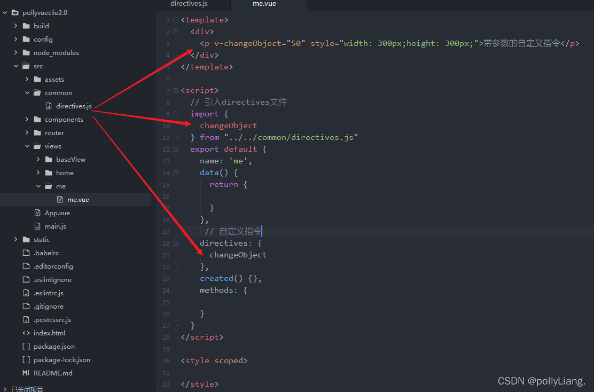The width and height of the screenshot is (594, 392).
Task: Click the methods: key on line 24
Action: click(218, 290)
